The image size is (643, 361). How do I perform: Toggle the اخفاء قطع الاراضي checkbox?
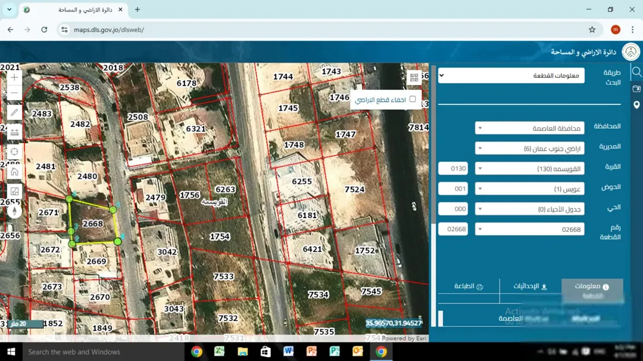tap(413, 99)
